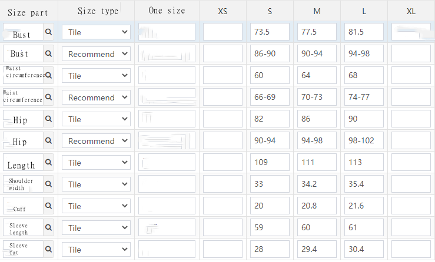
Task: Click search icon in first Bust row
Action: tap(48, 32)
